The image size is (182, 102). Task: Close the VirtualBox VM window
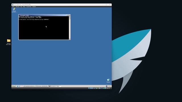pos(110,5)
